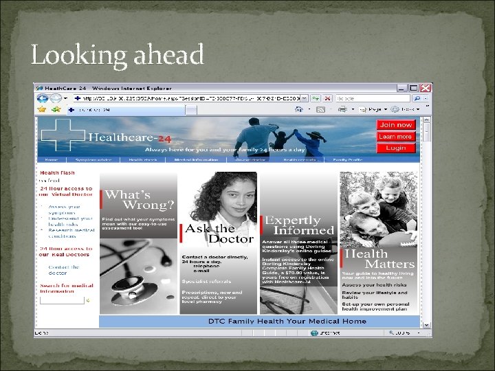Click the page scrollbar up arrow
The height and width of the screenshot is (371, 495).
[x=426, y=120]
